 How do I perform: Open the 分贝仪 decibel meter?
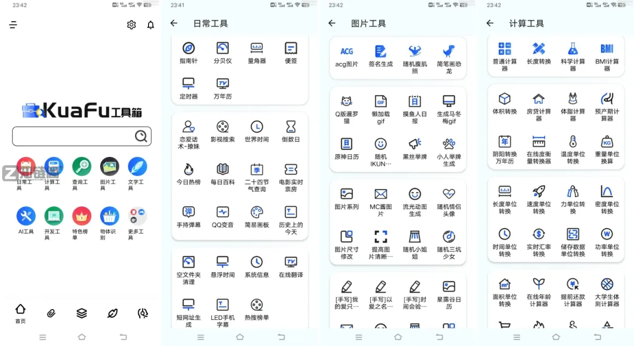(223, 53)
